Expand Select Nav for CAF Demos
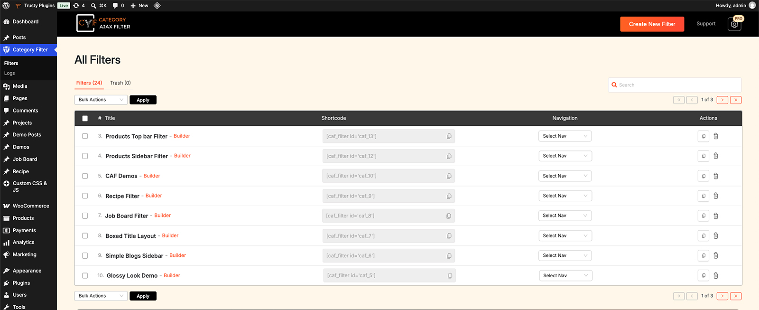 565,176
